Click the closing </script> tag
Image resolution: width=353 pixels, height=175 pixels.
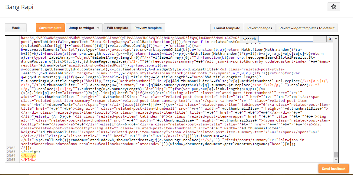(x=30, y=152)
